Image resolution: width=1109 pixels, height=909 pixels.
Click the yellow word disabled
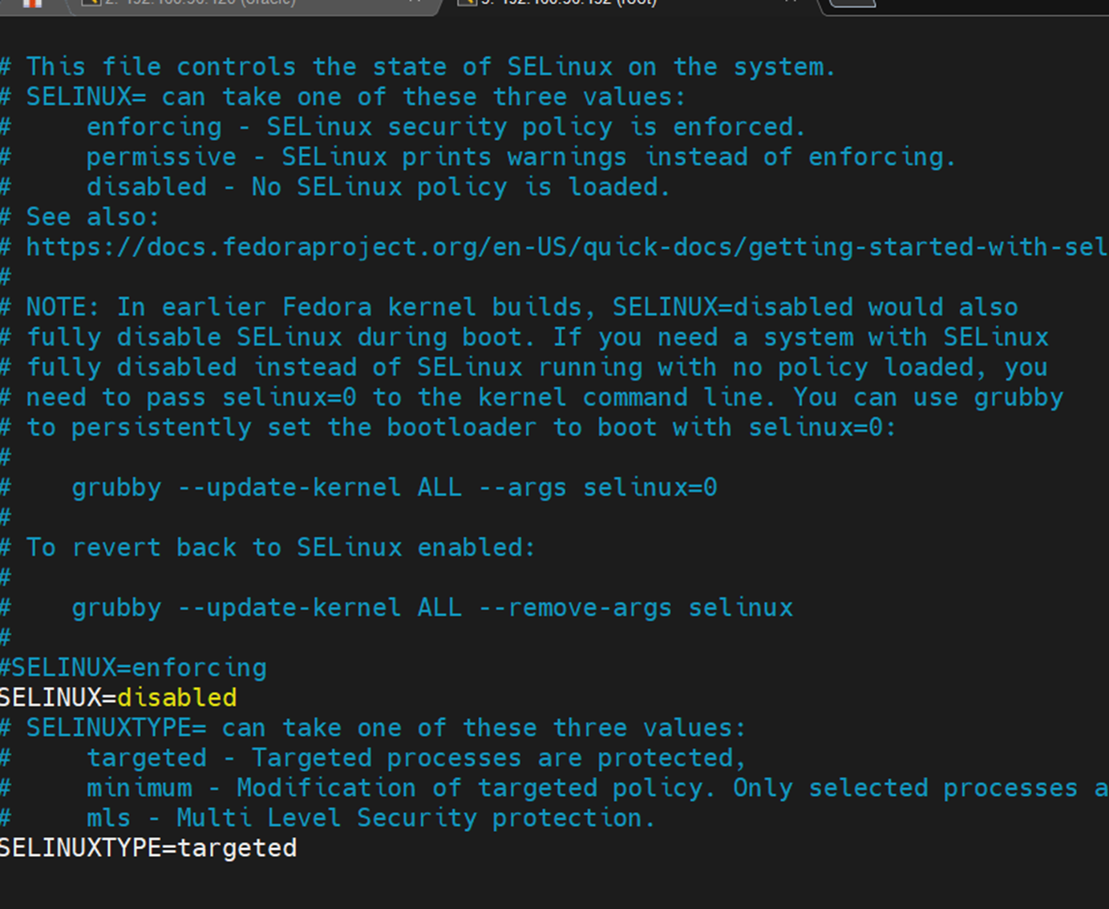[177, 697]
